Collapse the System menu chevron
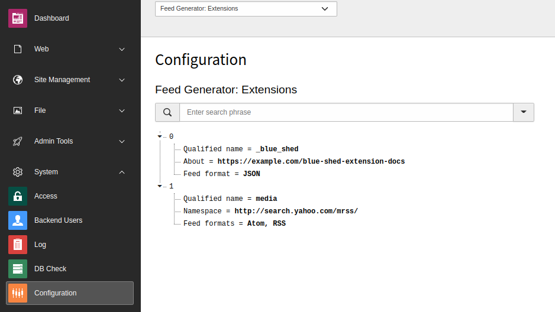The image size is (555, 312). [x=122, y=172]
